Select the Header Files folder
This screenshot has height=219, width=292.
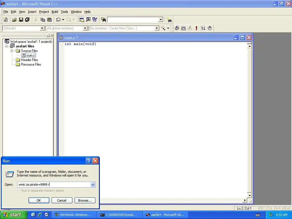click(29, 60)
